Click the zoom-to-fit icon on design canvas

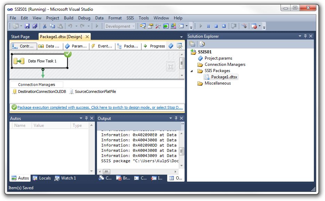[171, 67]
